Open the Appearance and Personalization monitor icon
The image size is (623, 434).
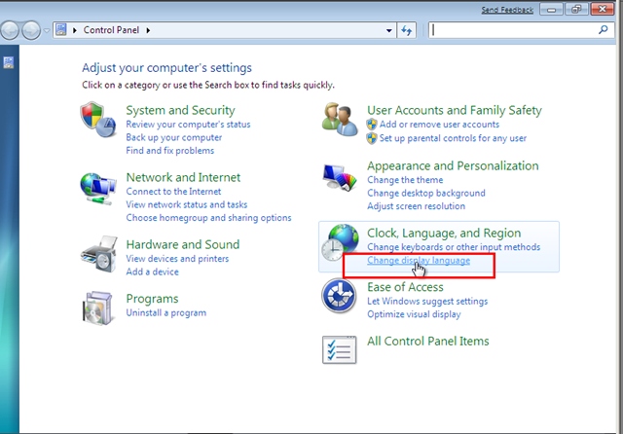point(340,177)
